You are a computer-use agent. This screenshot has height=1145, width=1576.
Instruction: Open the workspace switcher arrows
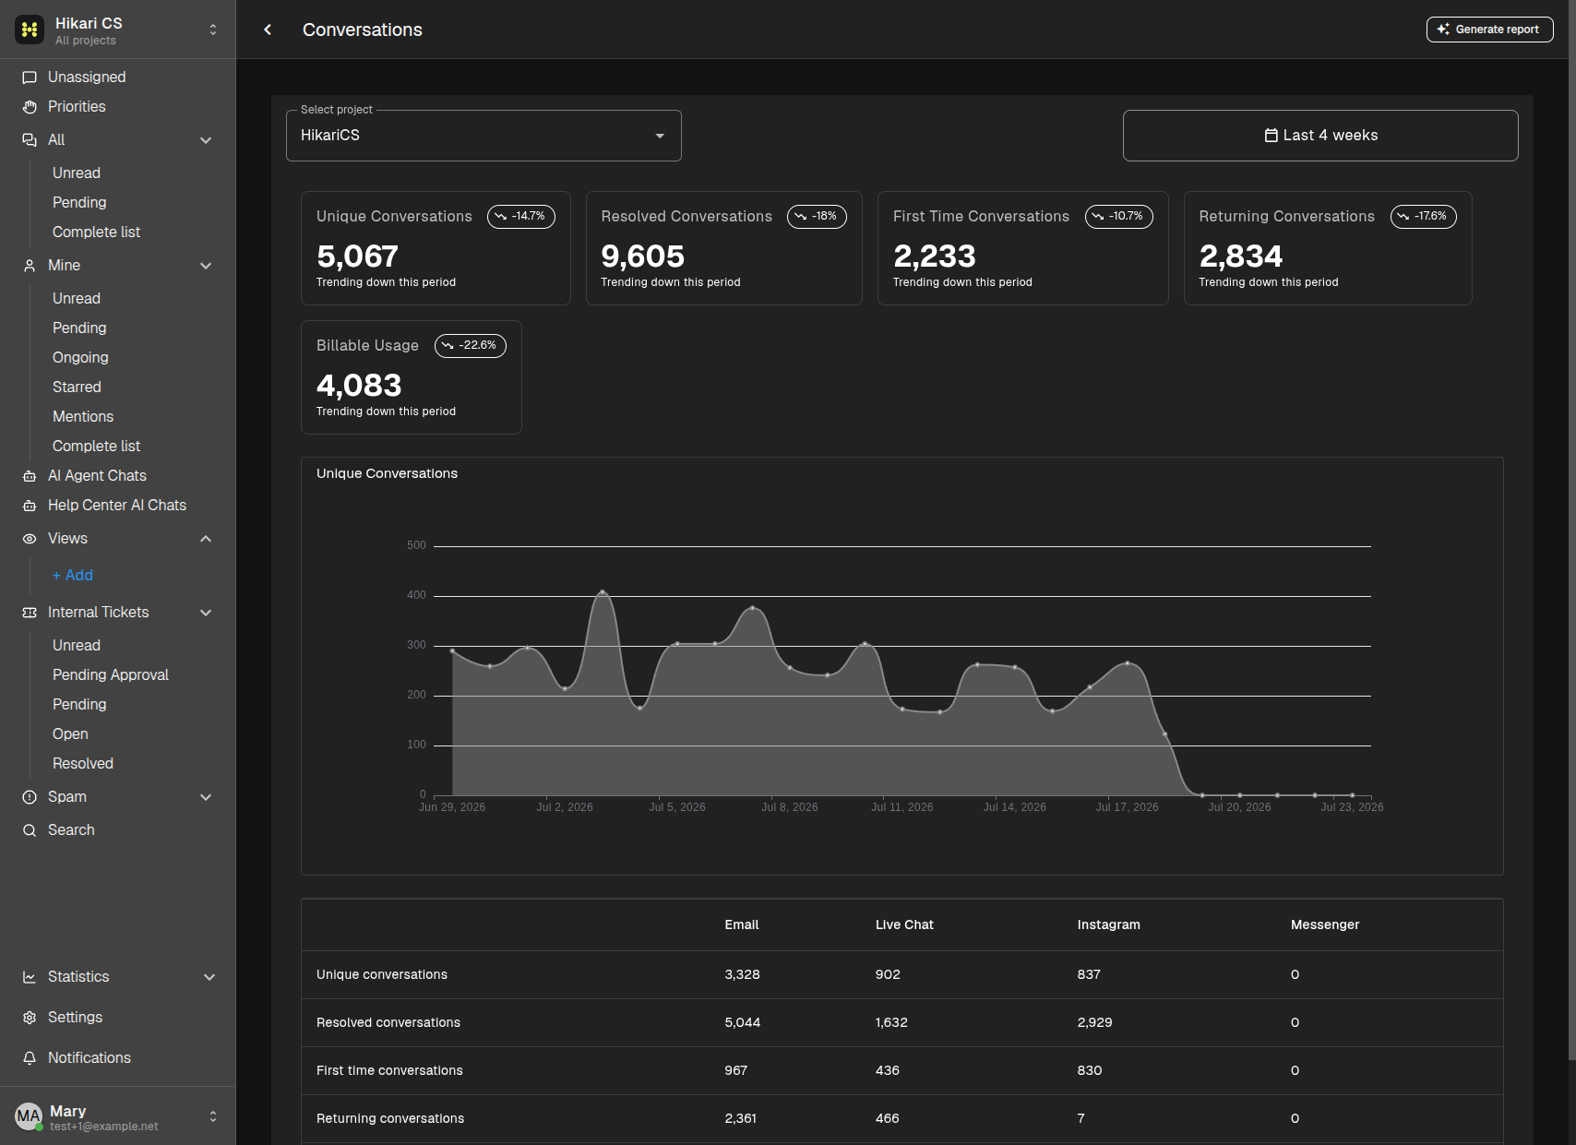coord(213,30)
